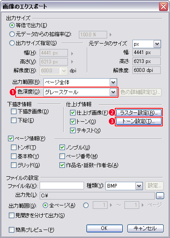Open ラスター設定(R)... settings
Screen dimensions: 170x238
pyautogui.click(x=139, y=113)
